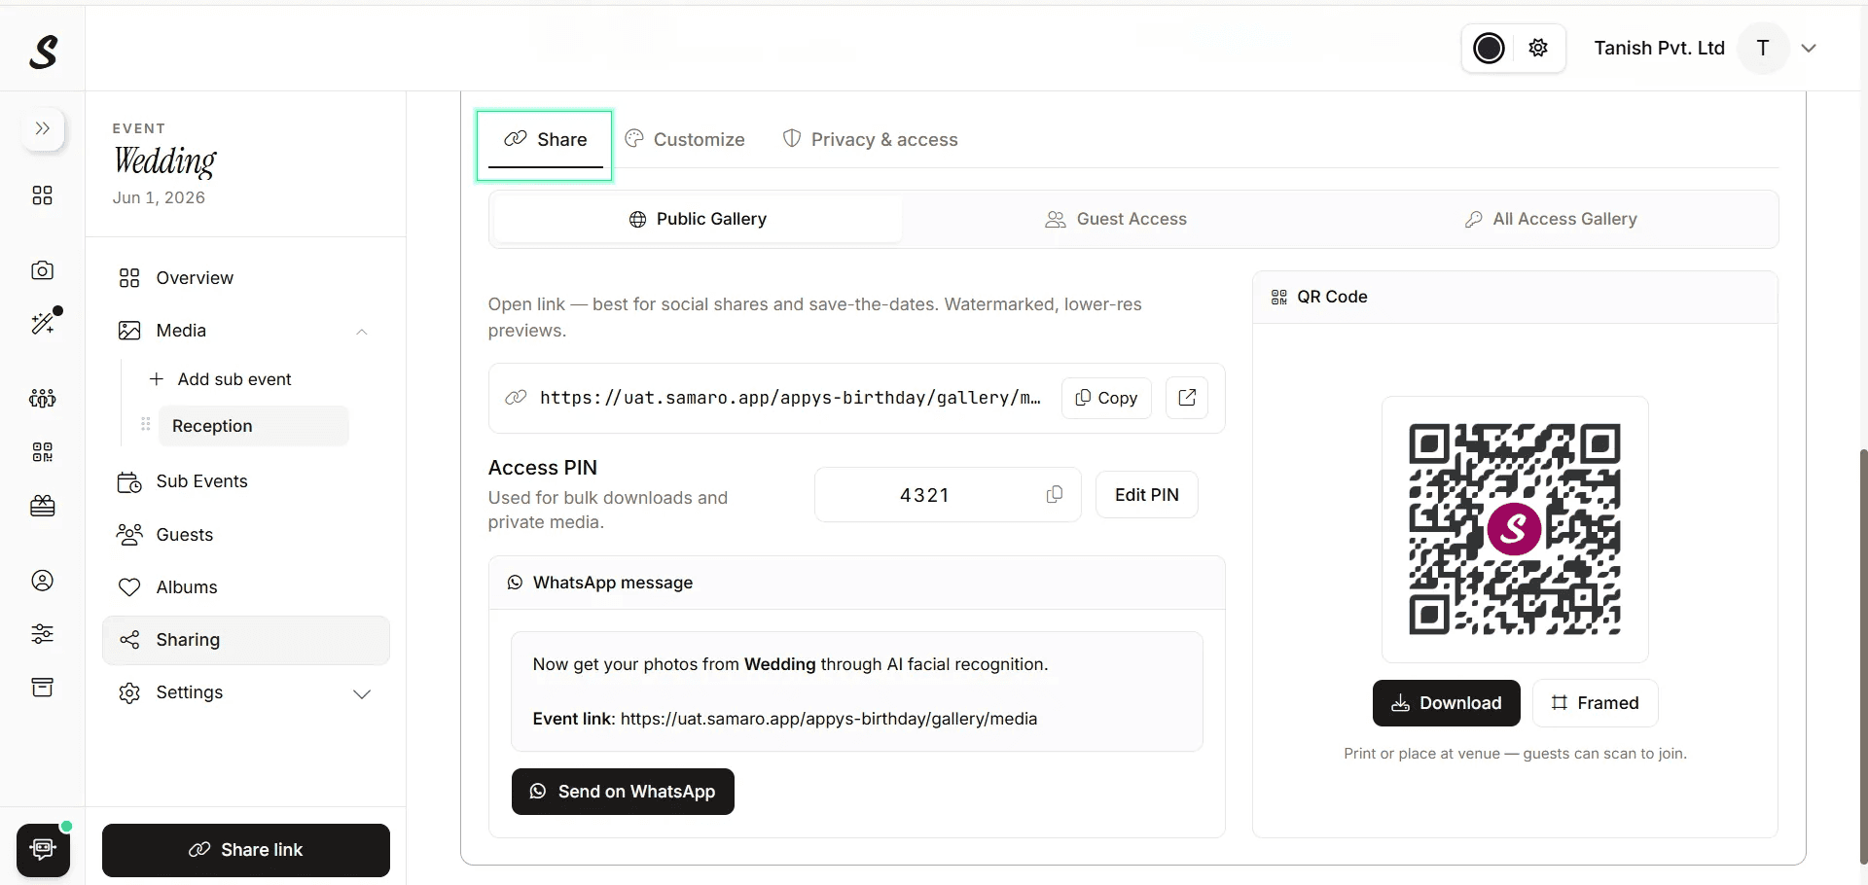1868x885 pixels.
Task: Open gallery link in new tab icon
Action: [x=1187, y=398]
